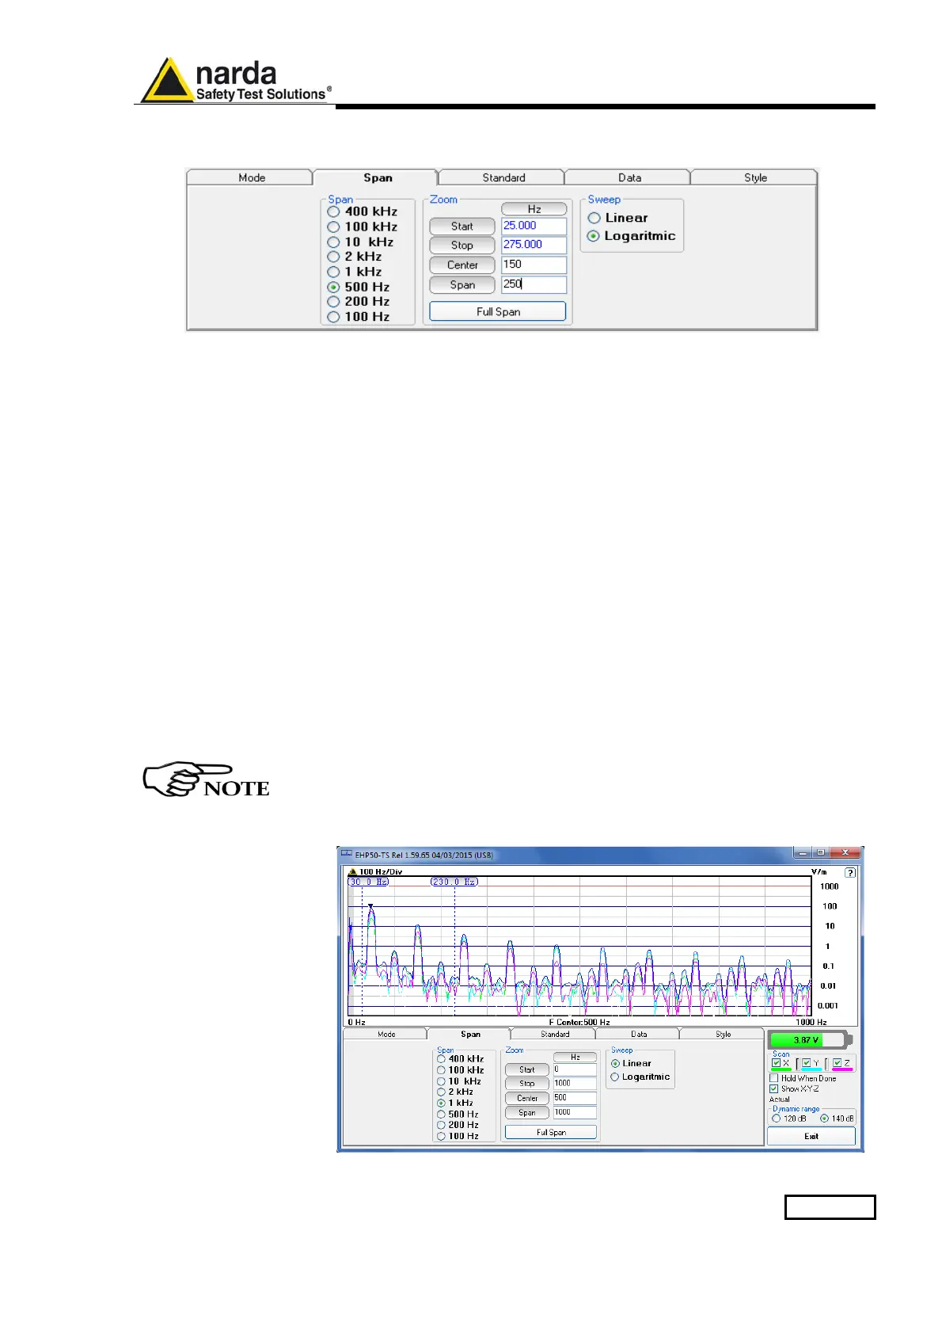Click the Exit button
Image resolution: width=942 pixels, height=1334 pixels.
(811, 1136)
